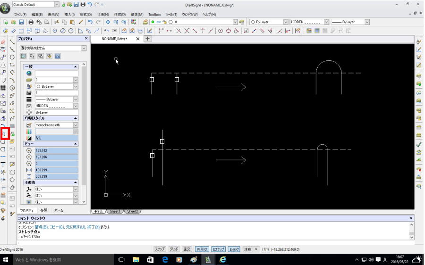
Task: Select the Hatch tool icon
Action: point(12,126)
